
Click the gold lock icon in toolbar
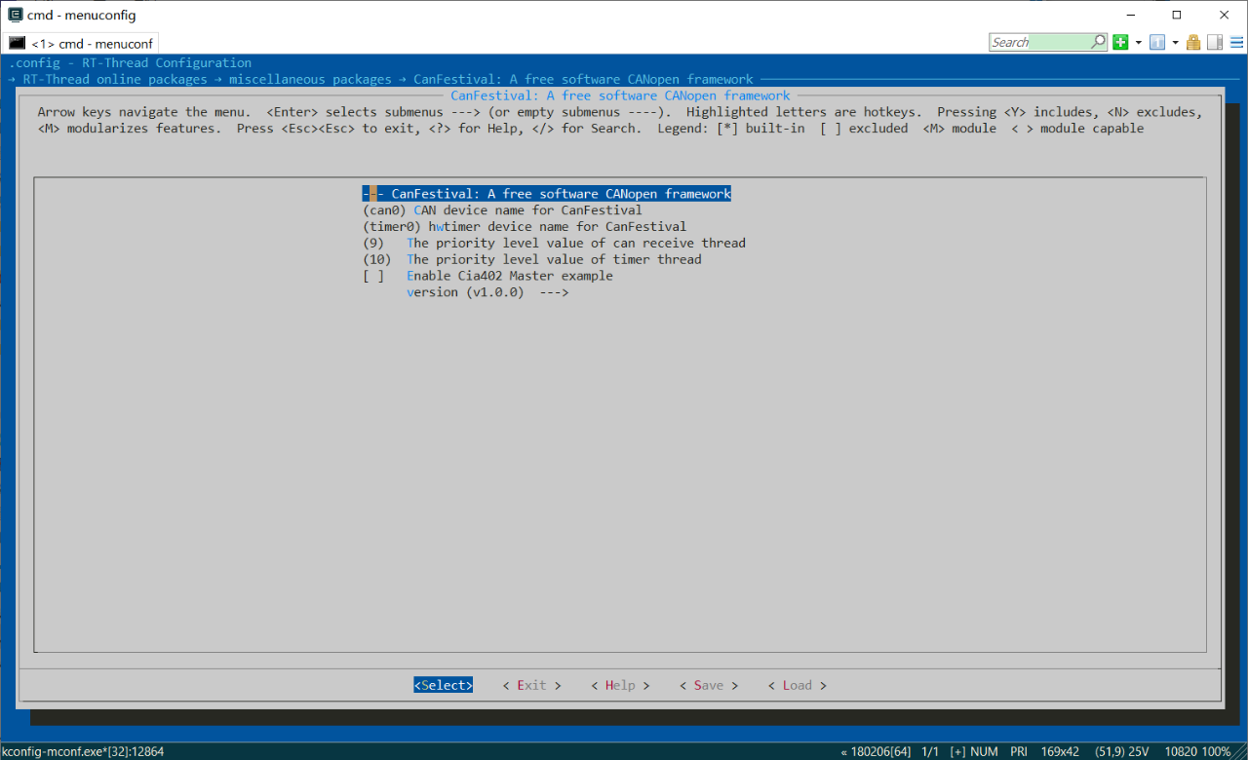(x=1193, y=42)
